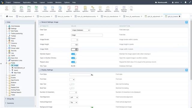192x108 pixels.
Task: Open the Modules menu
Action: [58, 2]
